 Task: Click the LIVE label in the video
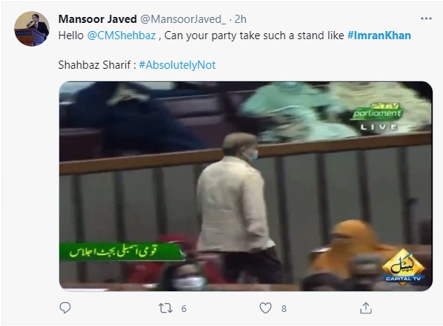click(x=379, y=127)
